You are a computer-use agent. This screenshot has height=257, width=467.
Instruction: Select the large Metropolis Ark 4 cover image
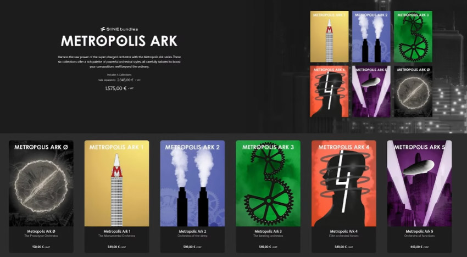pos(344,183)
